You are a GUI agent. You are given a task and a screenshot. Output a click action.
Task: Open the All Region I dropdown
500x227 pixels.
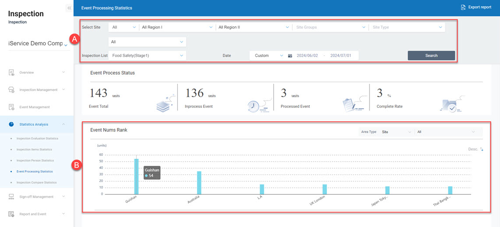pyautogui.click(x=177, y=27)
